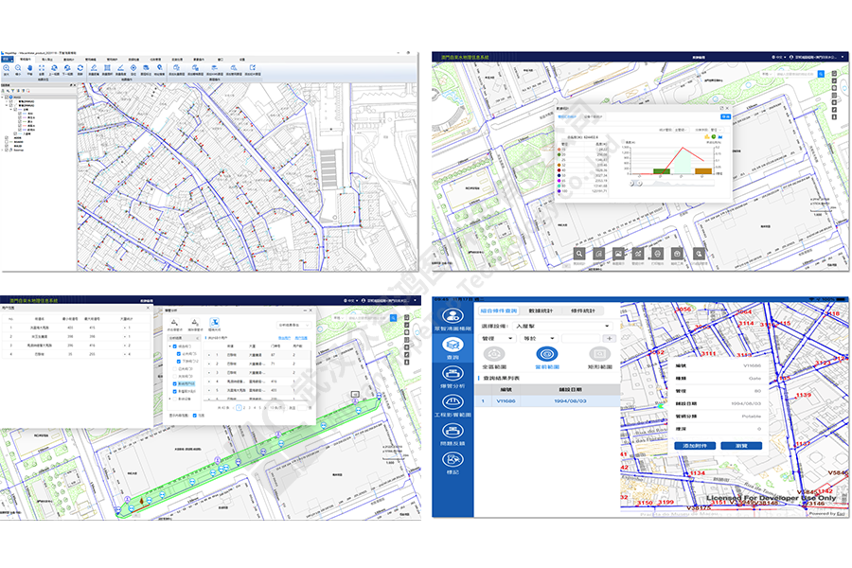The image size is (852, 568).
Task: Select the first point-pick tool icon in 爆管分析 dialog
Action: (x=174, y=323)
